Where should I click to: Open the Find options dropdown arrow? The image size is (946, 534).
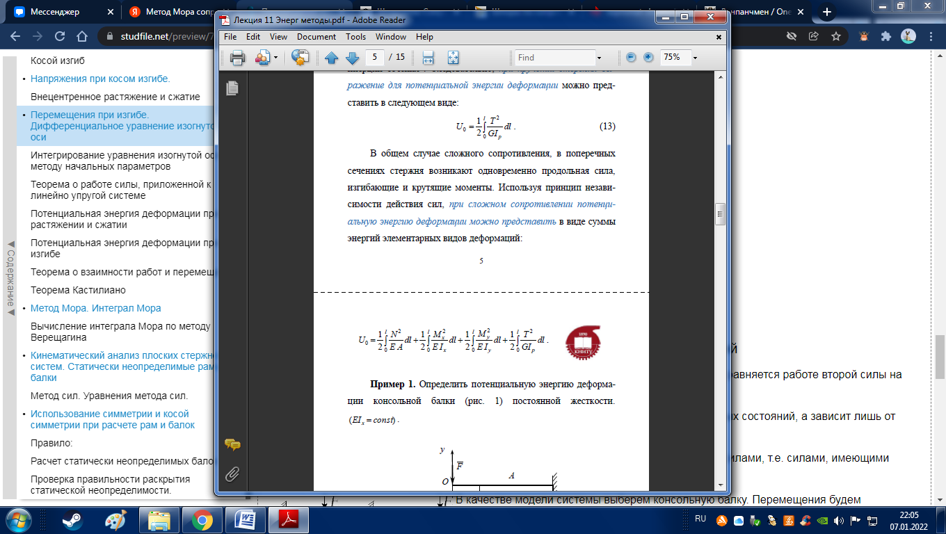click(599, 57)
